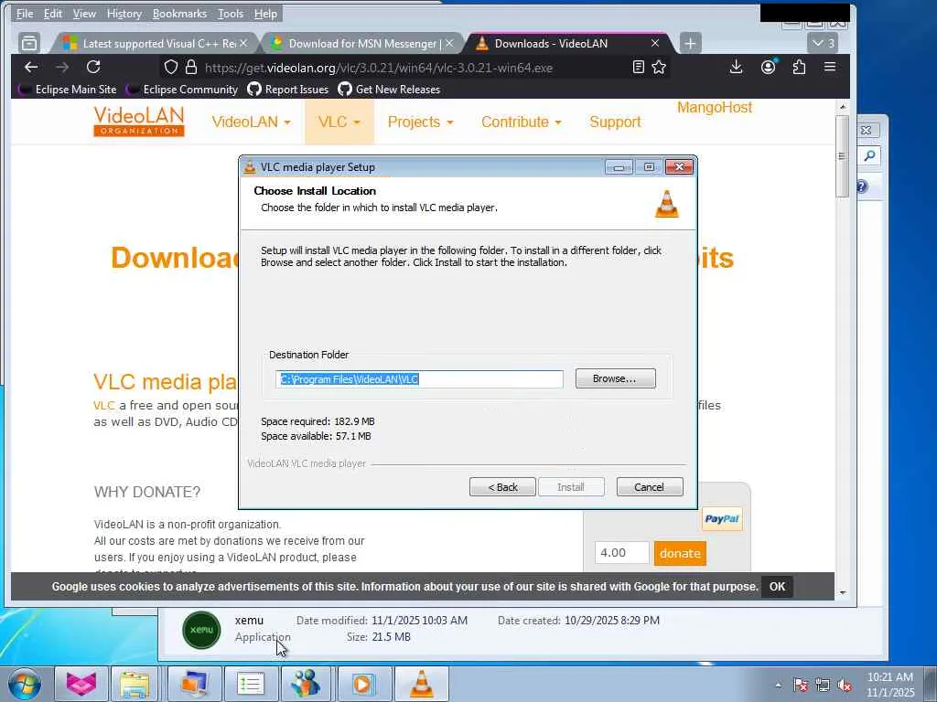Viewport: 937px width, 702px height.
Task: Open checklist app in taskbar
Action: [251, 684]
